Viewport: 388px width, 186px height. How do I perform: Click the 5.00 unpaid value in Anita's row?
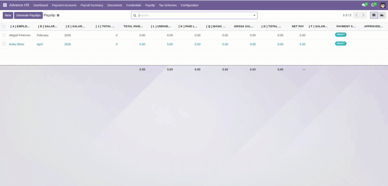pyautogui.click(x=170, y=44)
